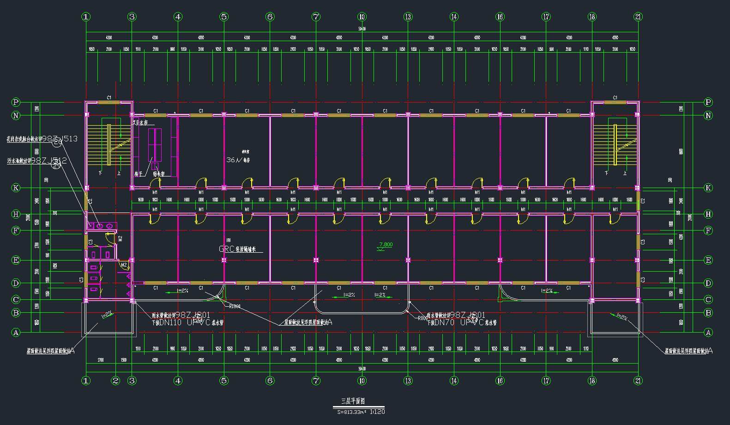Click the R1800 radius label
Viewport: 730px width, 425px height.
(x=235, y=306)
